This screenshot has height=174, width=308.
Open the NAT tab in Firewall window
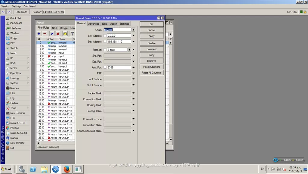click(x=54, y=28)
